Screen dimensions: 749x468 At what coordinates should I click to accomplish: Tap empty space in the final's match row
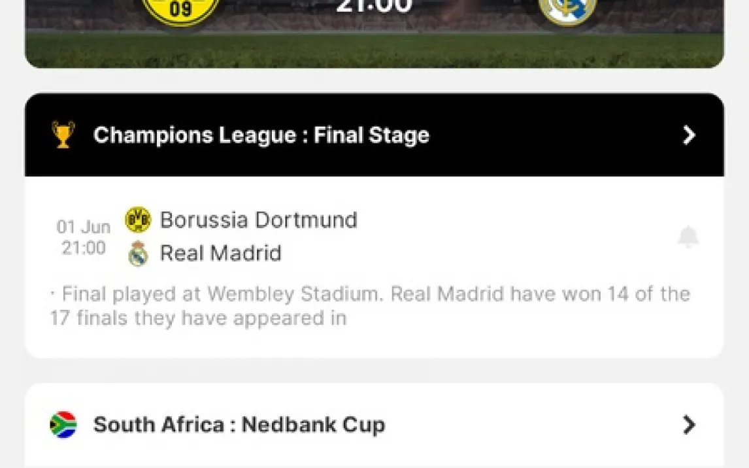coord(510,237)
